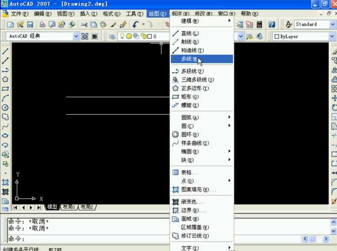337x251 pixels.
Task: Open the 标注 menu
Action: [180, 14]
